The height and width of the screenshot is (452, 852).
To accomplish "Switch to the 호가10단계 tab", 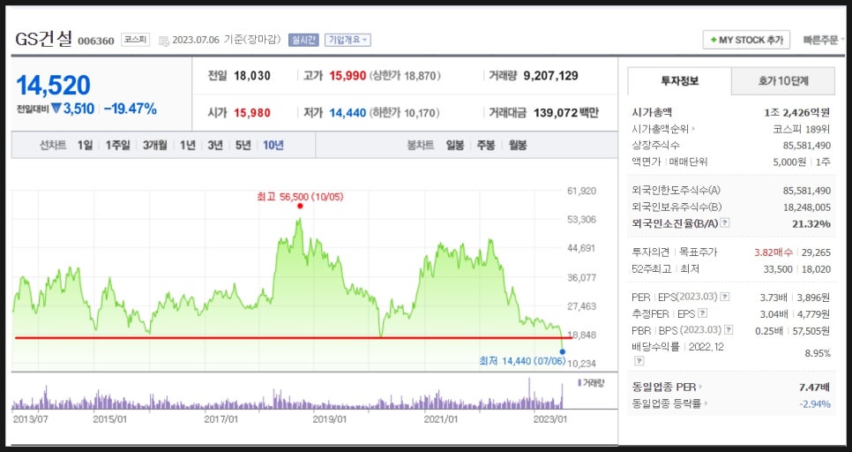I will coord(783,81).
